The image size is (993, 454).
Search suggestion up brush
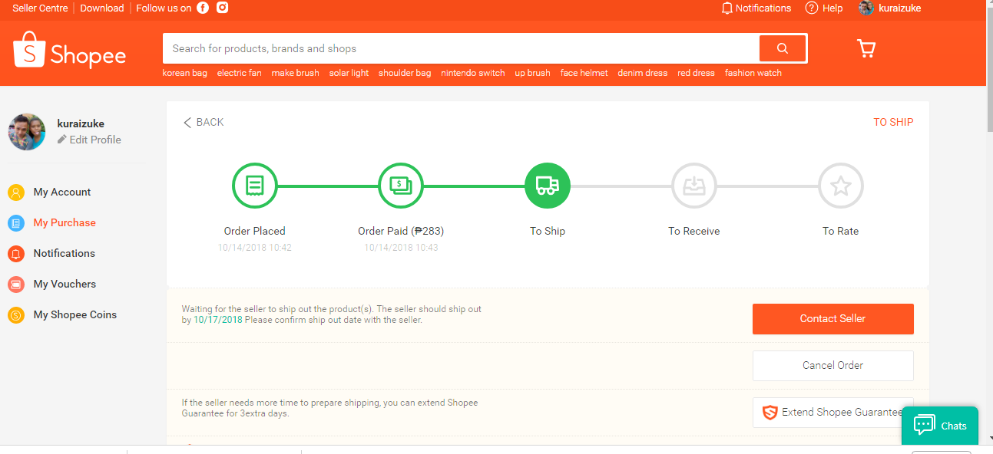[533, 73]
